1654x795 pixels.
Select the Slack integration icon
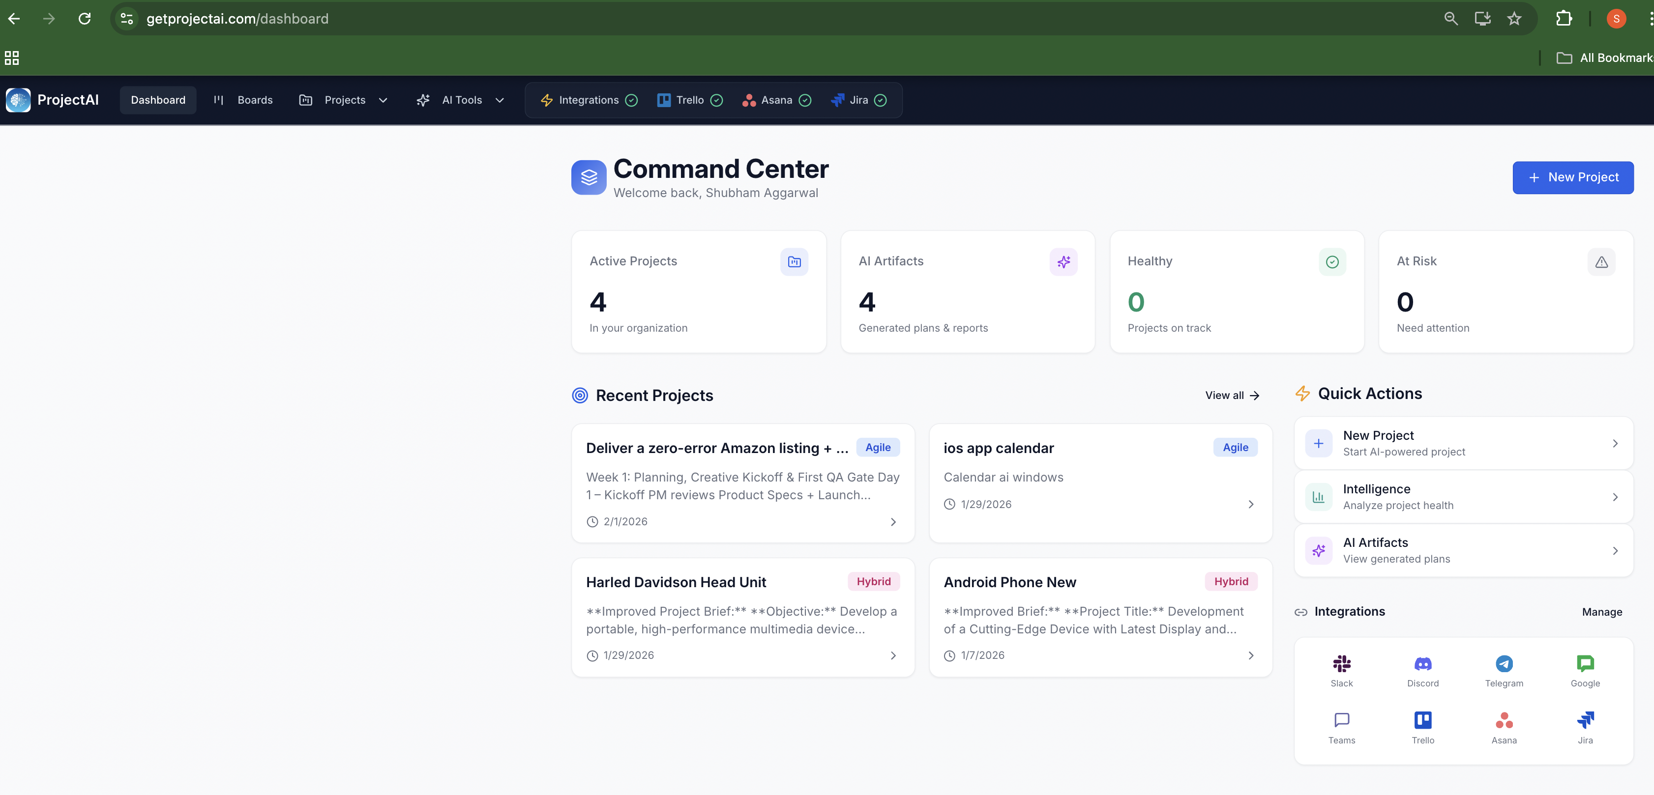(1341, 664)
